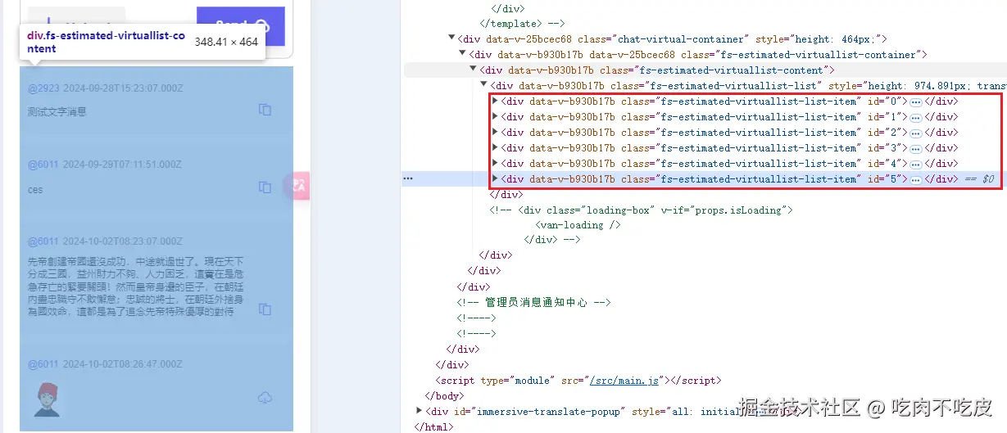1007x433 pixels.
Task: Open the ellipsis of list-item id="0"
Action: point(916,102)
